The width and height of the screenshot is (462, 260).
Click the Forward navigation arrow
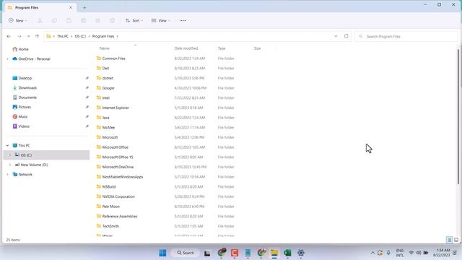(19, 36)
